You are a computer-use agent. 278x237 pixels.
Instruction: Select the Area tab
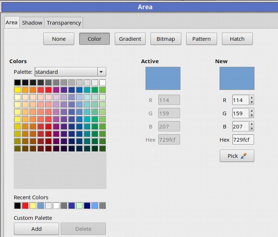click(12, 22)
